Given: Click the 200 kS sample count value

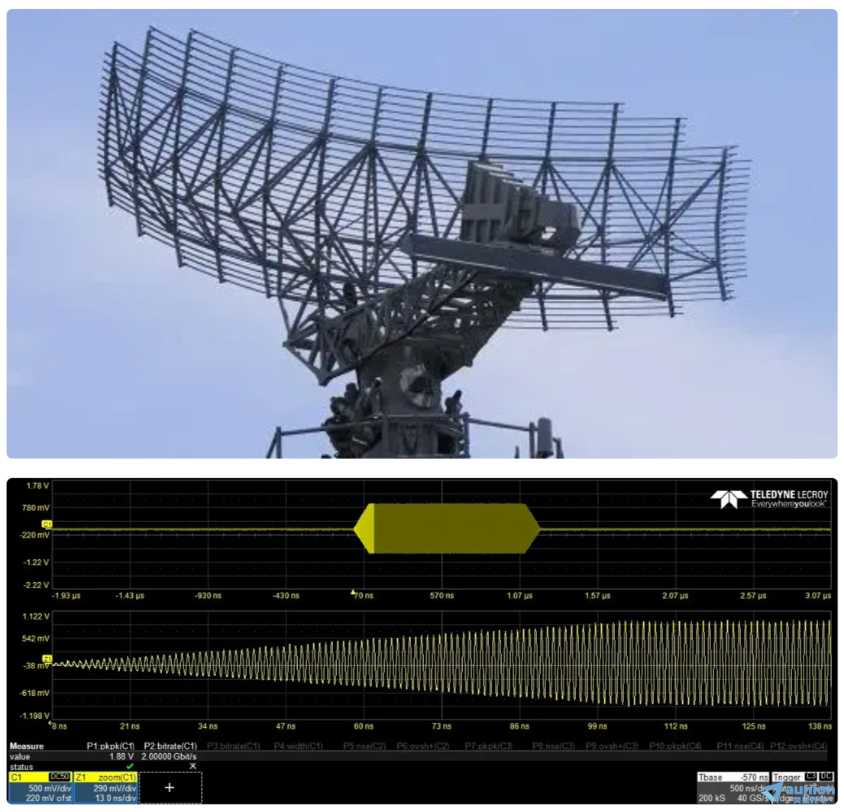Looking at the screenshot, I should 712,798.
